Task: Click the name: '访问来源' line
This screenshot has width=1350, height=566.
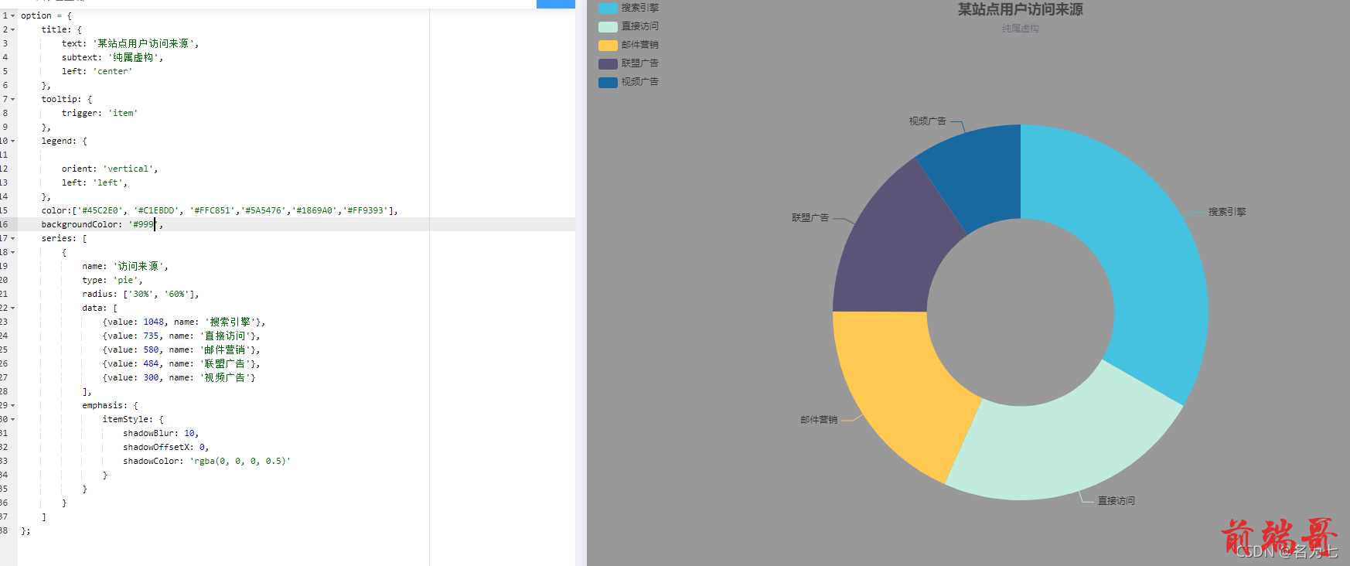Action: (x=125, y=266)
